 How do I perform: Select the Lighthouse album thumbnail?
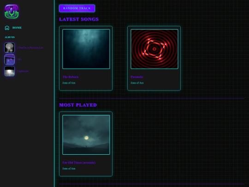coord(10,71)
